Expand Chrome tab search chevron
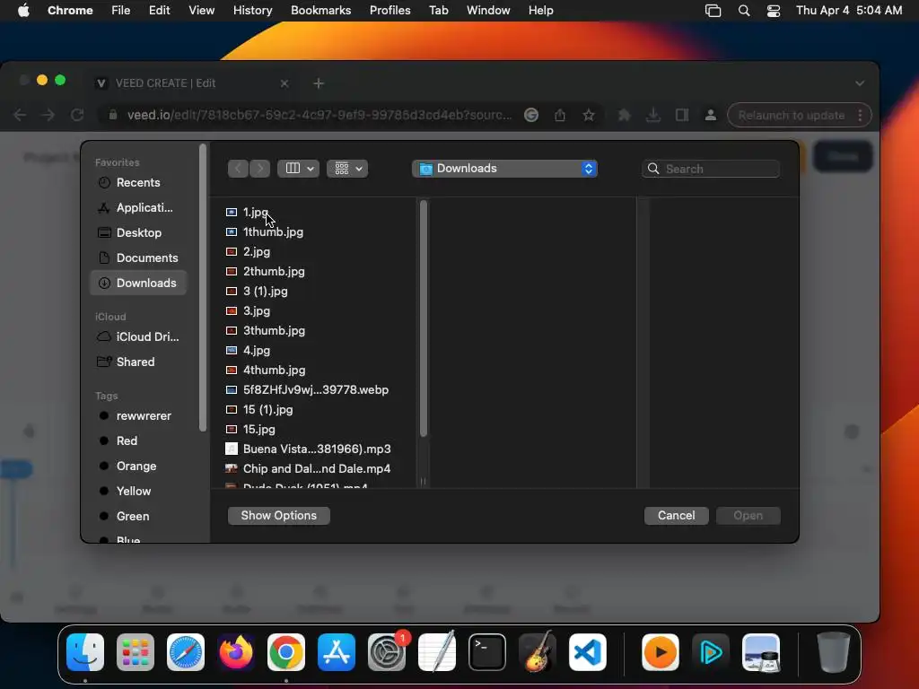The width and height of the screenshot is (919, 689). click(860, 83)
